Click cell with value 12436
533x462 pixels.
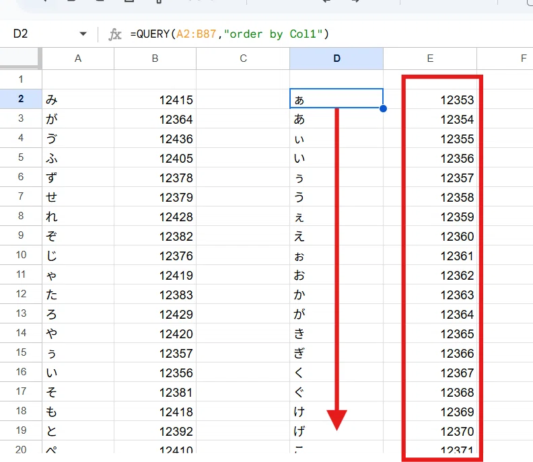point(155,138)
